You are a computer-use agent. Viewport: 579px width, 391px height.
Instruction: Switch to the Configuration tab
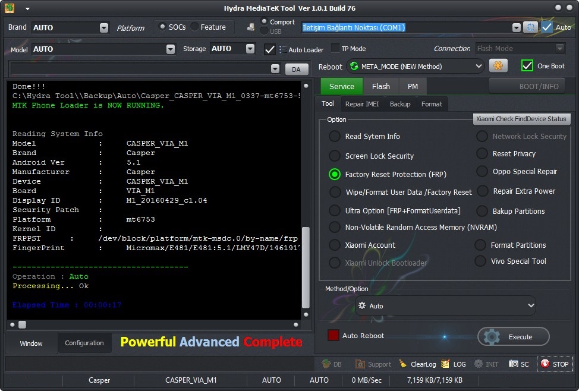pyautogui.click(x=84, y=343)
